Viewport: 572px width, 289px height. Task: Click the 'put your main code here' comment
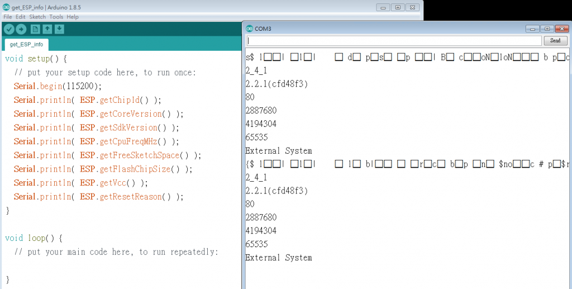116,252
